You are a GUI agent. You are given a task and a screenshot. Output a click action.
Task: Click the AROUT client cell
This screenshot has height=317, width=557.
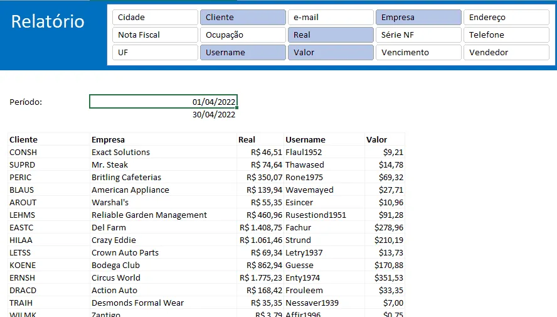(49, 203)
